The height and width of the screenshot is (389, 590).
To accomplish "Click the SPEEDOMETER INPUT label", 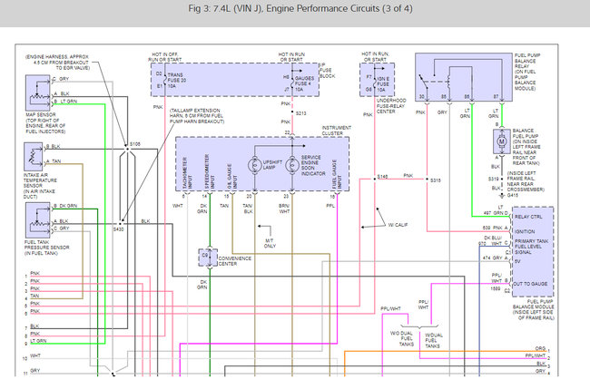I will [x=210, y=171].
